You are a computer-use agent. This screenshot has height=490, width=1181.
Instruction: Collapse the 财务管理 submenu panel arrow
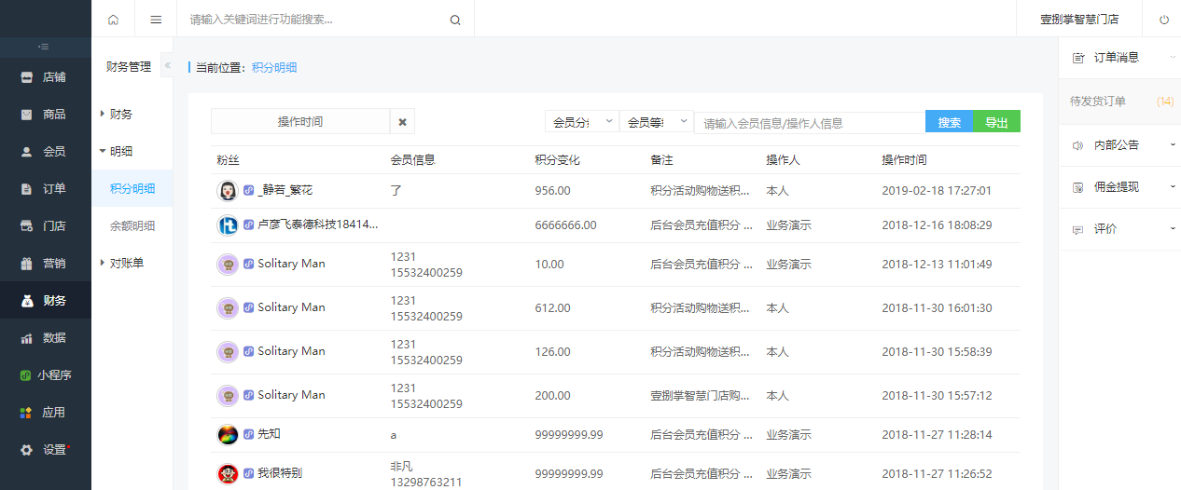[168, 65]
